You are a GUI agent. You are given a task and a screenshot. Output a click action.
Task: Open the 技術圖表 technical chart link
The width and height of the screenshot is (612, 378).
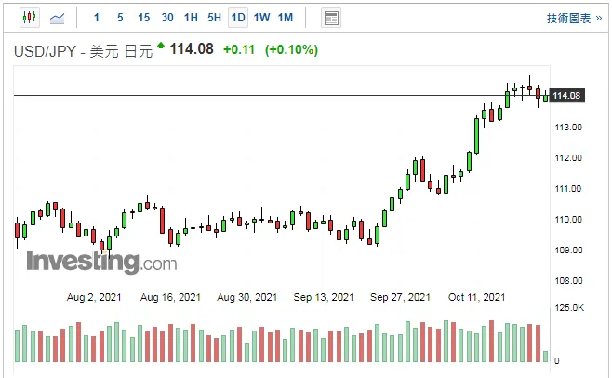574,19
